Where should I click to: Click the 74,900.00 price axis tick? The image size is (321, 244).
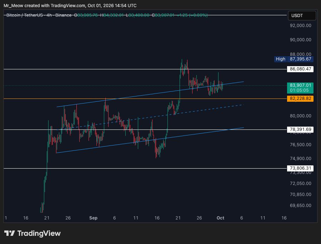point(301,159)
